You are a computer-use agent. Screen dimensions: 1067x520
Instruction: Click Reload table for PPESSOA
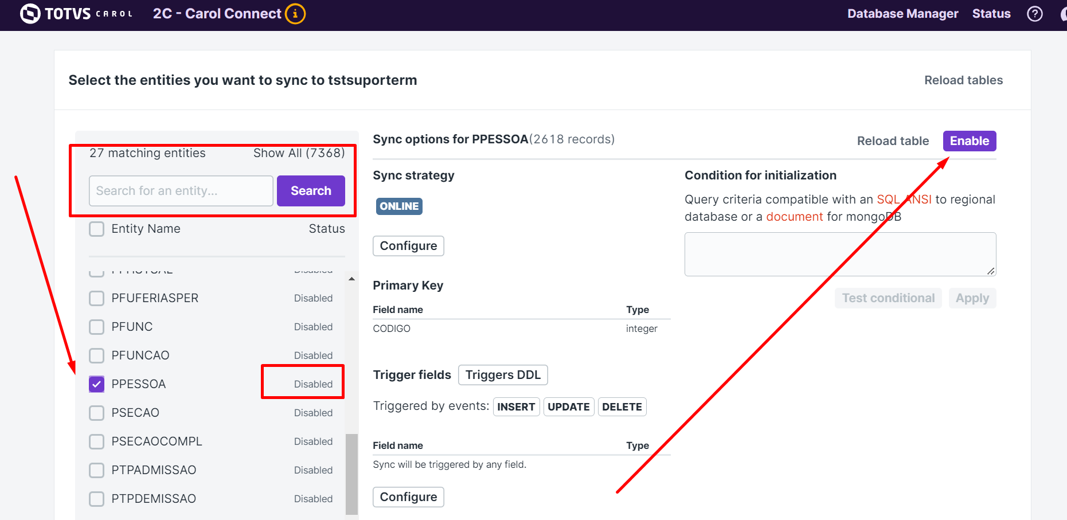click(x=893, y=140)
